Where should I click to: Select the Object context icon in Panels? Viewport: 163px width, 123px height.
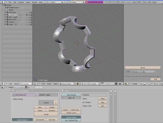pyautogui.click(x=23, y=87)
